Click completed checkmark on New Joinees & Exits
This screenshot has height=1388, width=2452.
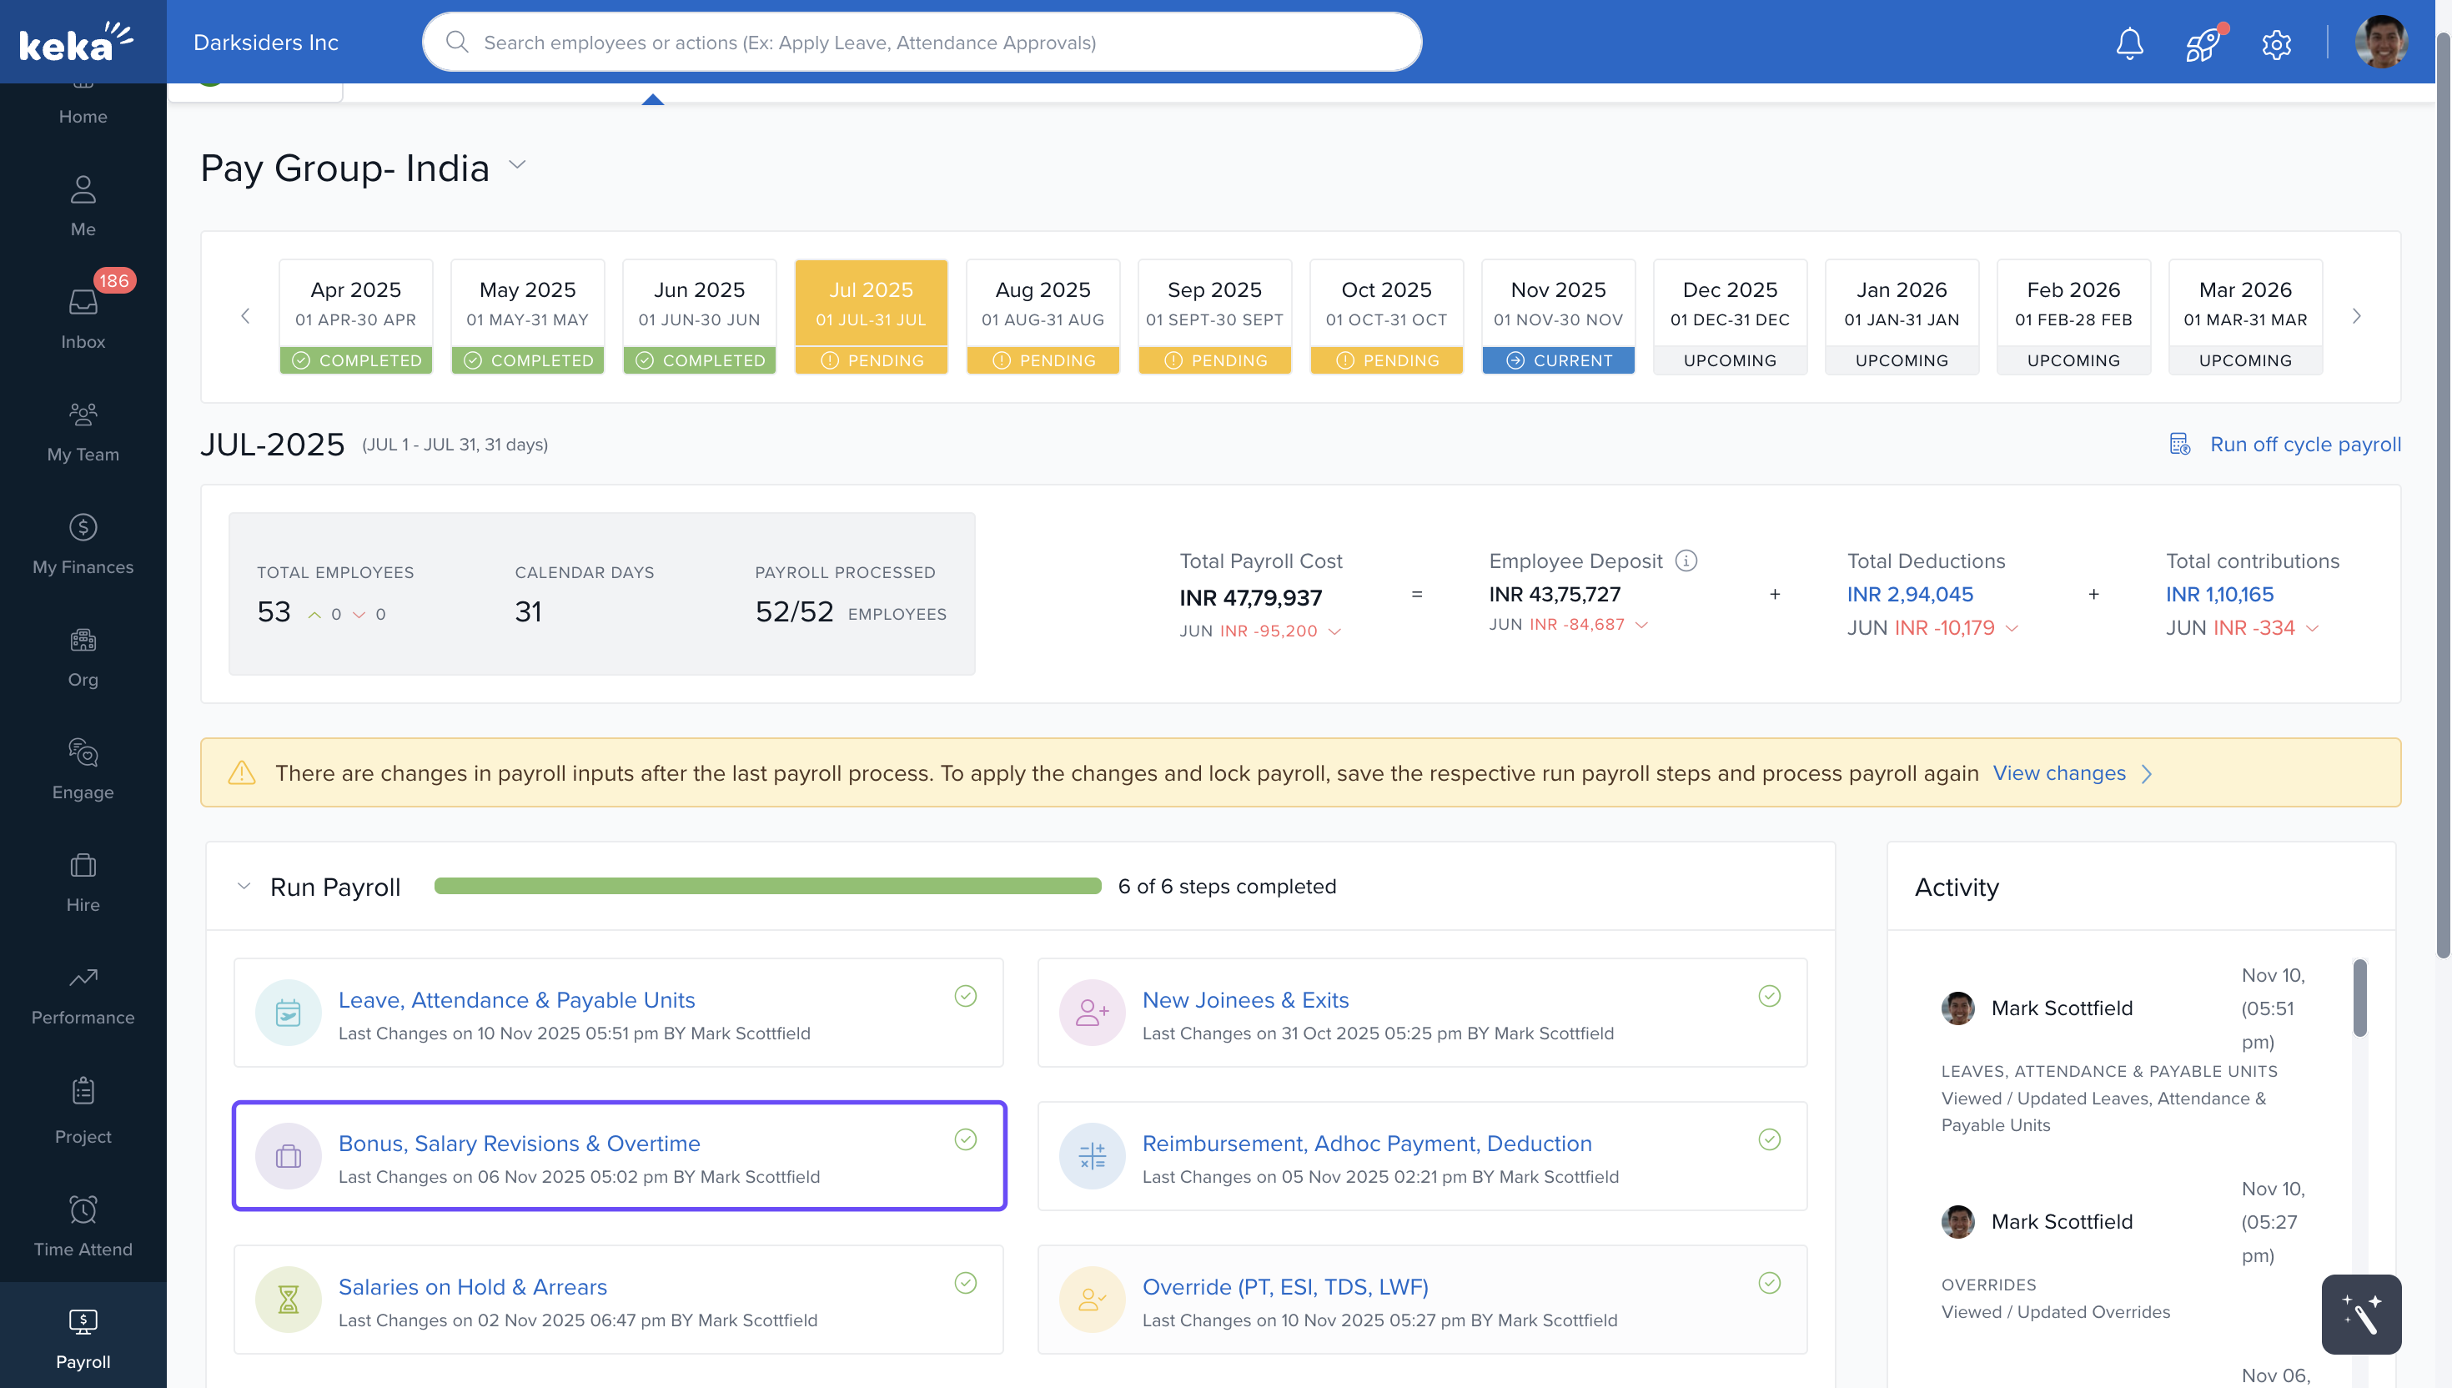pyautogui.click(x=1769, y=996)
